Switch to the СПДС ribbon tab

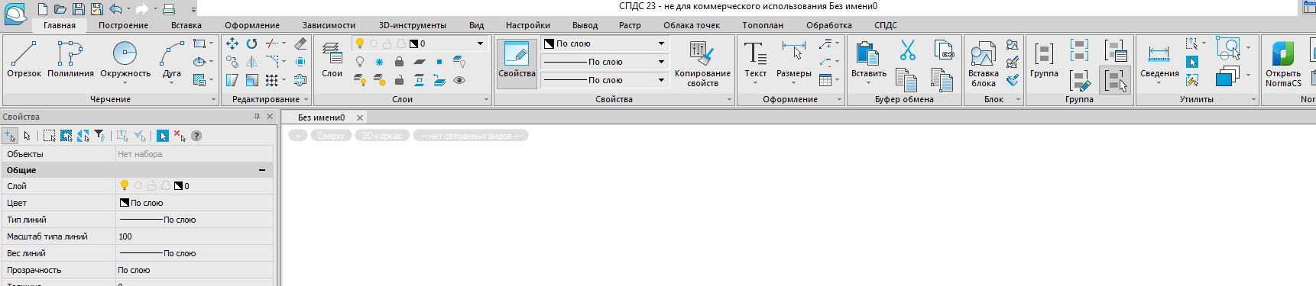(886, 25)
